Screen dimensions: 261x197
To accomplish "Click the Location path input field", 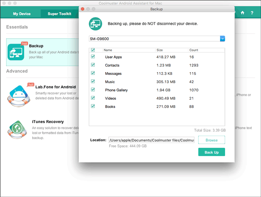I will pos(151,140).
